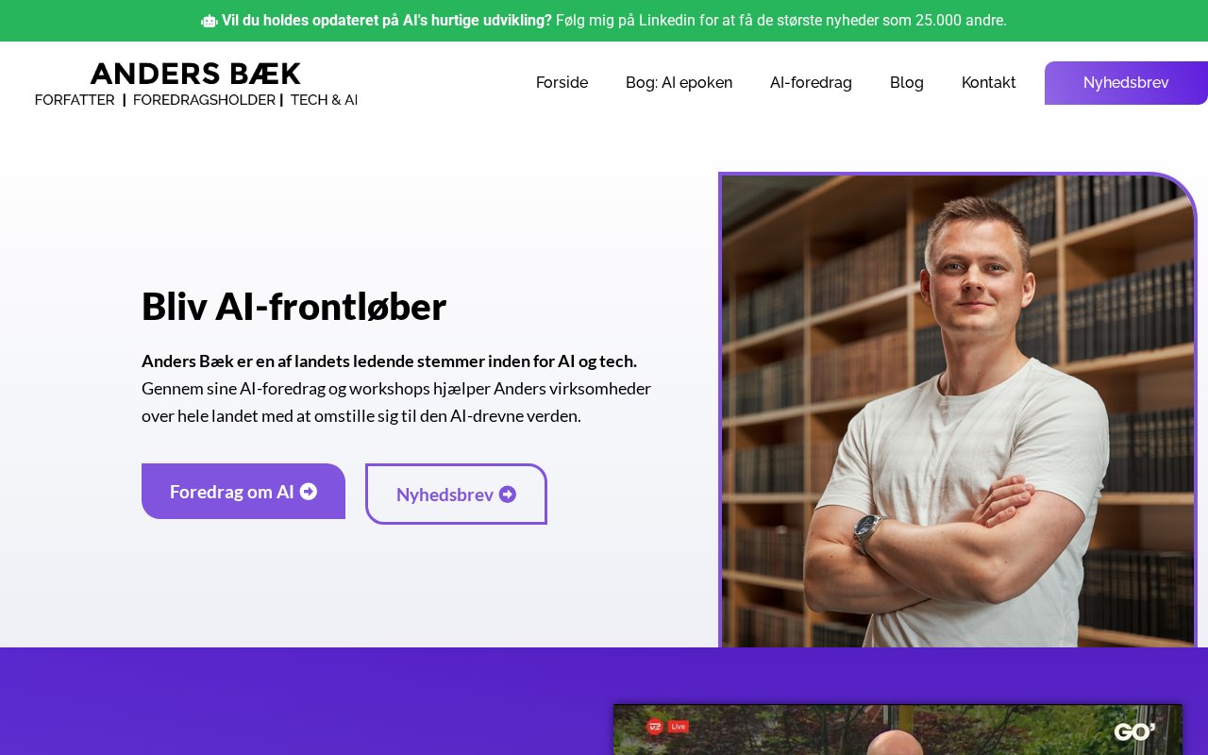This screenshot has height=755, width=1208.
Task: Click the Foredrag om AI button text
Action: [x=232, y=491]
